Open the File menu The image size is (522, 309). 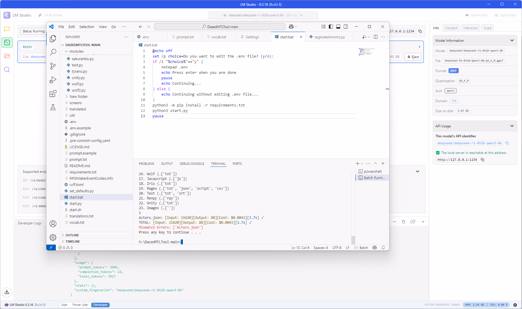coord(61,27)
